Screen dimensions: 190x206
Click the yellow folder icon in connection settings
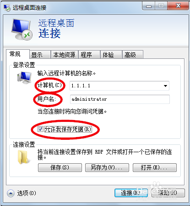23,157
